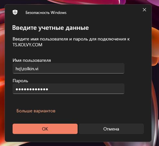Click the Введите учетные данные heading

click(x=50, y=28)
